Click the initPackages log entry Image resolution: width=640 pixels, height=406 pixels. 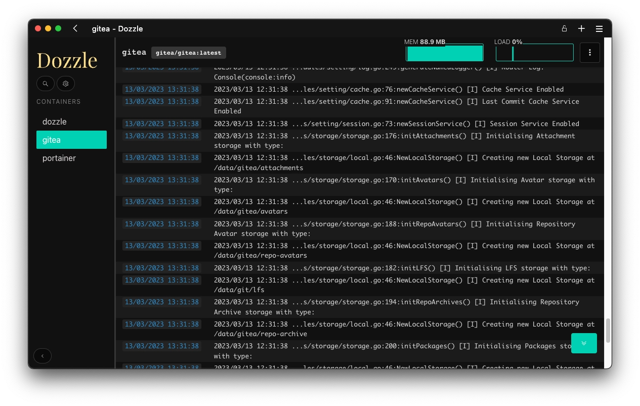(359, 351)
